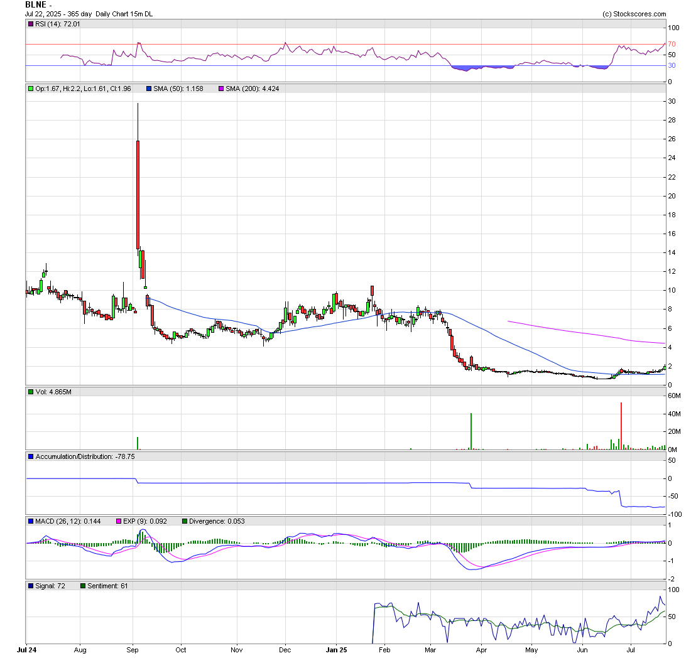Click the Accumulation/Distribution blue legend swatch

coord(31,457)
